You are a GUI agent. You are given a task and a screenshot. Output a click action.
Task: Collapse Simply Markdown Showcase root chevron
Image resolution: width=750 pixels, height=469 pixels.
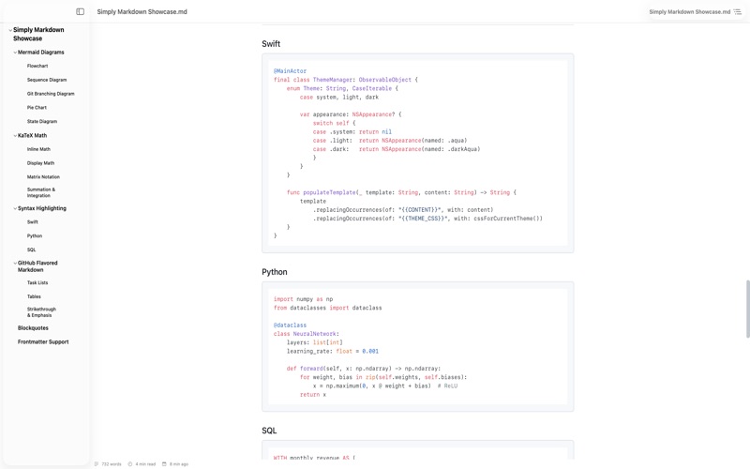click(x=10, y=30)
